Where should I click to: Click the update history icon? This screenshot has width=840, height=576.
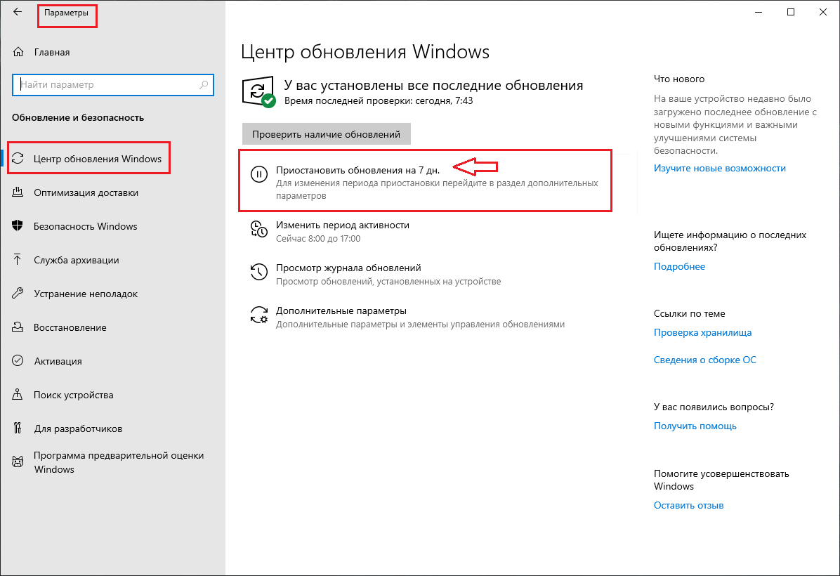pos(259,272)
